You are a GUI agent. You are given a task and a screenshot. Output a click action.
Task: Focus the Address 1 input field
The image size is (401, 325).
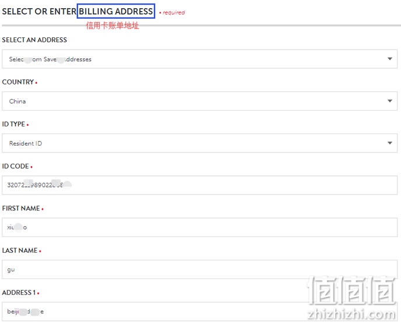pyautogui.click(x=199, y=312)
